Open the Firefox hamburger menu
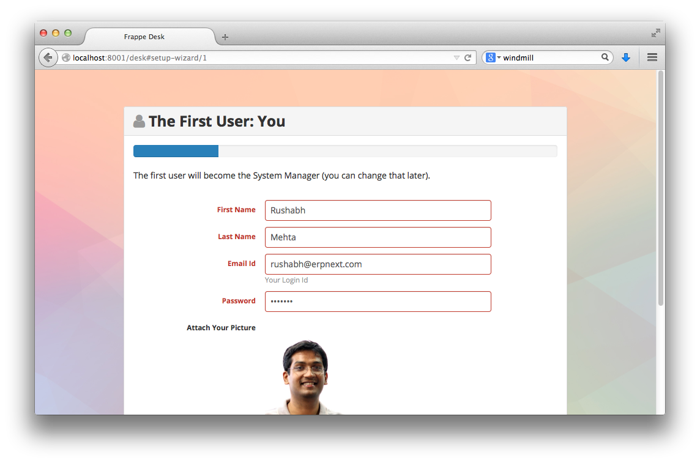 click(x=652, y=57)
